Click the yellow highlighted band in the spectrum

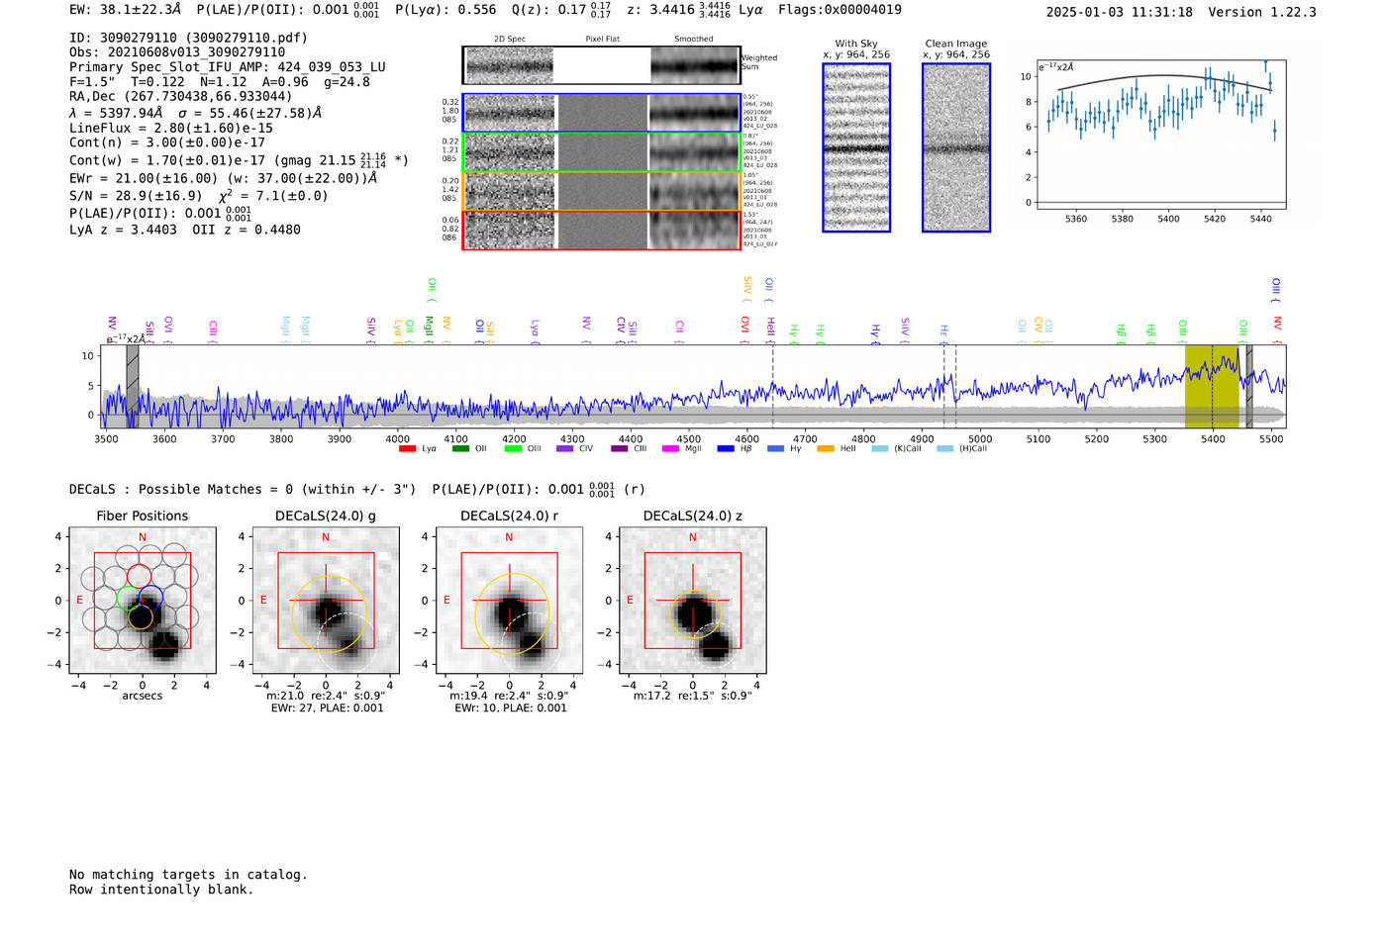click(x=1212, y=386)
